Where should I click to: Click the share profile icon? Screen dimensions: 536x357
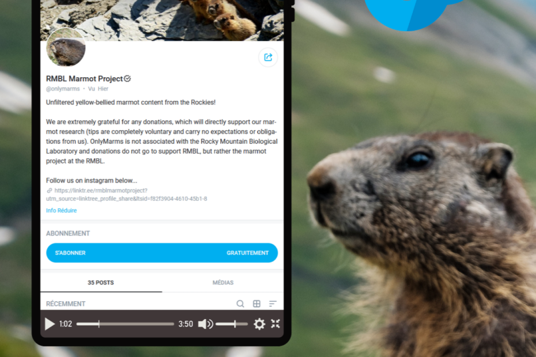(268, 58)
